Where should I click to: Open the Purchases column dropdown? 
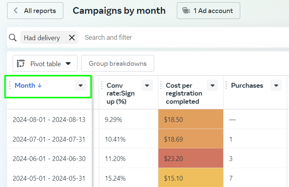coord(276,85)
